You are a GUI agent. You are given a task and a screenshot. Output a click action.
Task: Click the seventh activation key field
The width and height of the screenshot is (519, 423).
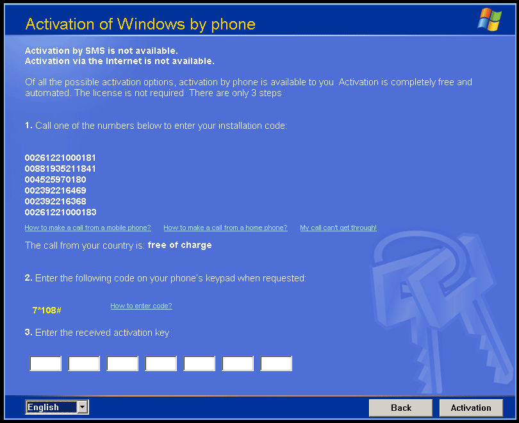coord(276,363)
